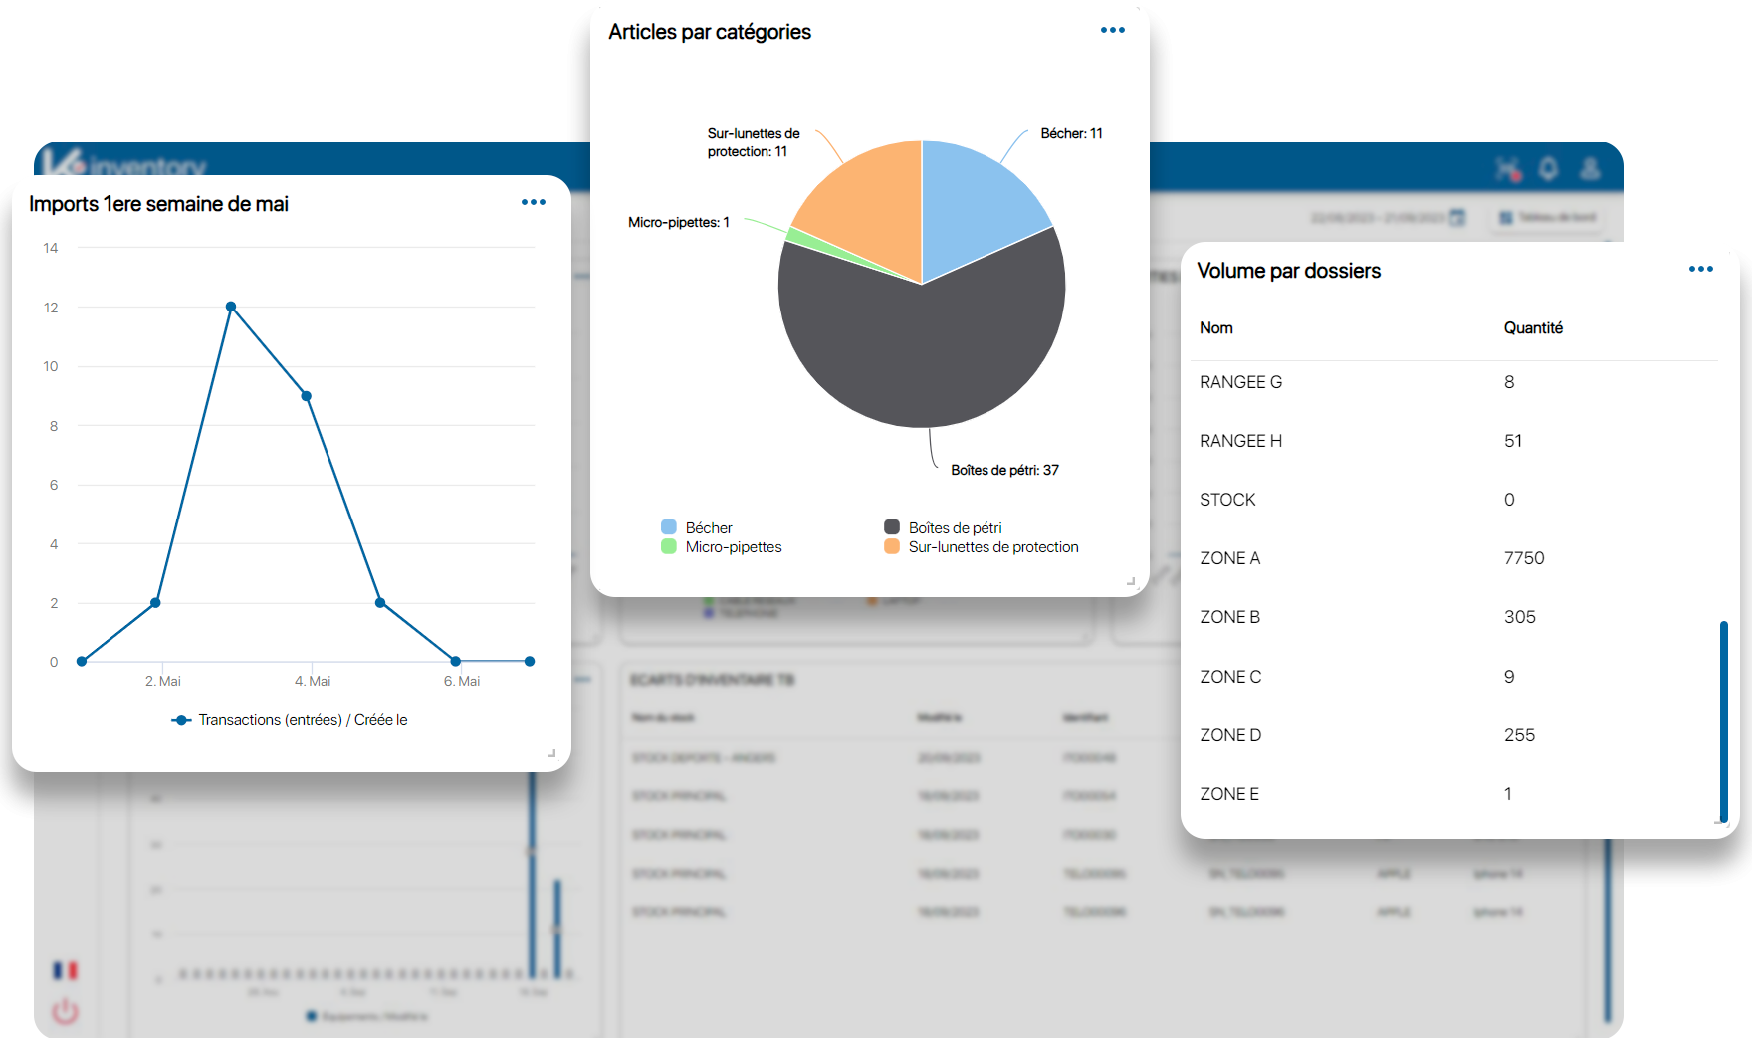Viewport: 1752px width, 1038px height.
Task: Click the peak data point at value 12
Action: click(x=231, y=307)
